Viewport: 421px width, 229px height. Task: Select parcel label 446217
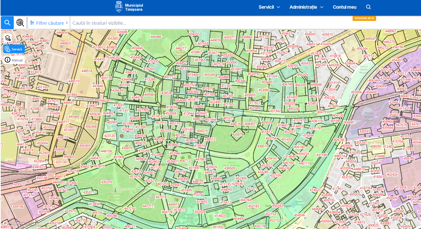pyautogui.click(x=181, y=48)
